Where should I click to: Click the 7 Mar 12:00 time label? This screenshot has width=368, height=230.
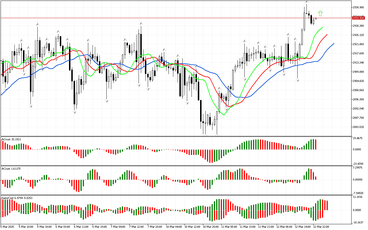coord(137,227)
